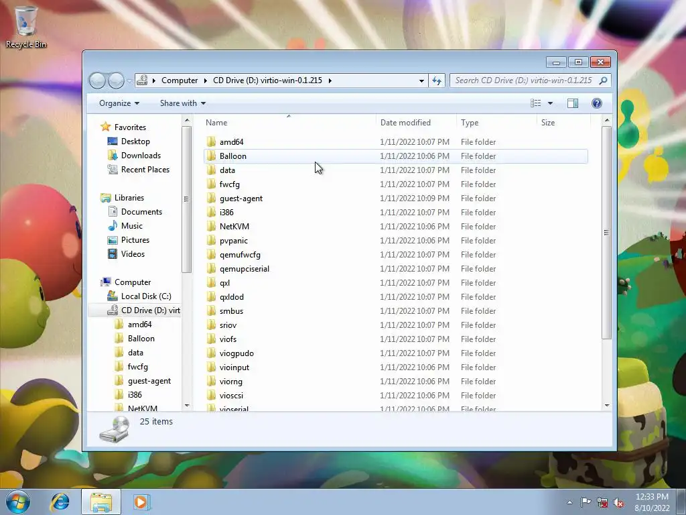This screenshot has height=515, width=686.
Task: Click the i386 folder icon in file list
Action: [x=211, y=212]
